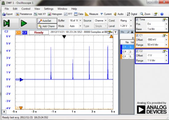
Task: Toggle the Time checkbox
Action: pos(137,20)
